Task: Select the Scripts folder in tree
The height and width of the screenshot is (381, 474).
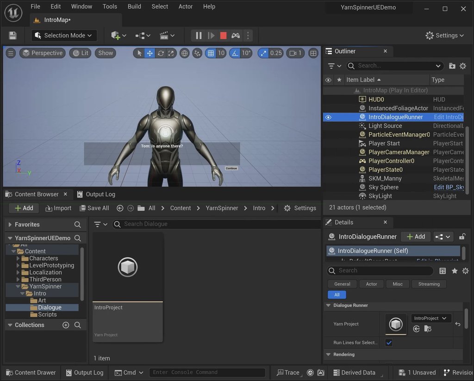Action: click(x=47, y=314)
